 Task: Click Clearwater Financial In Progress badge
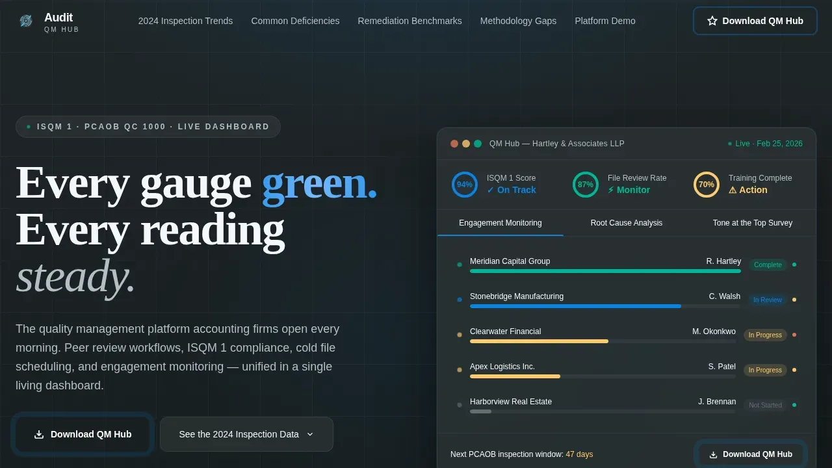765,335
